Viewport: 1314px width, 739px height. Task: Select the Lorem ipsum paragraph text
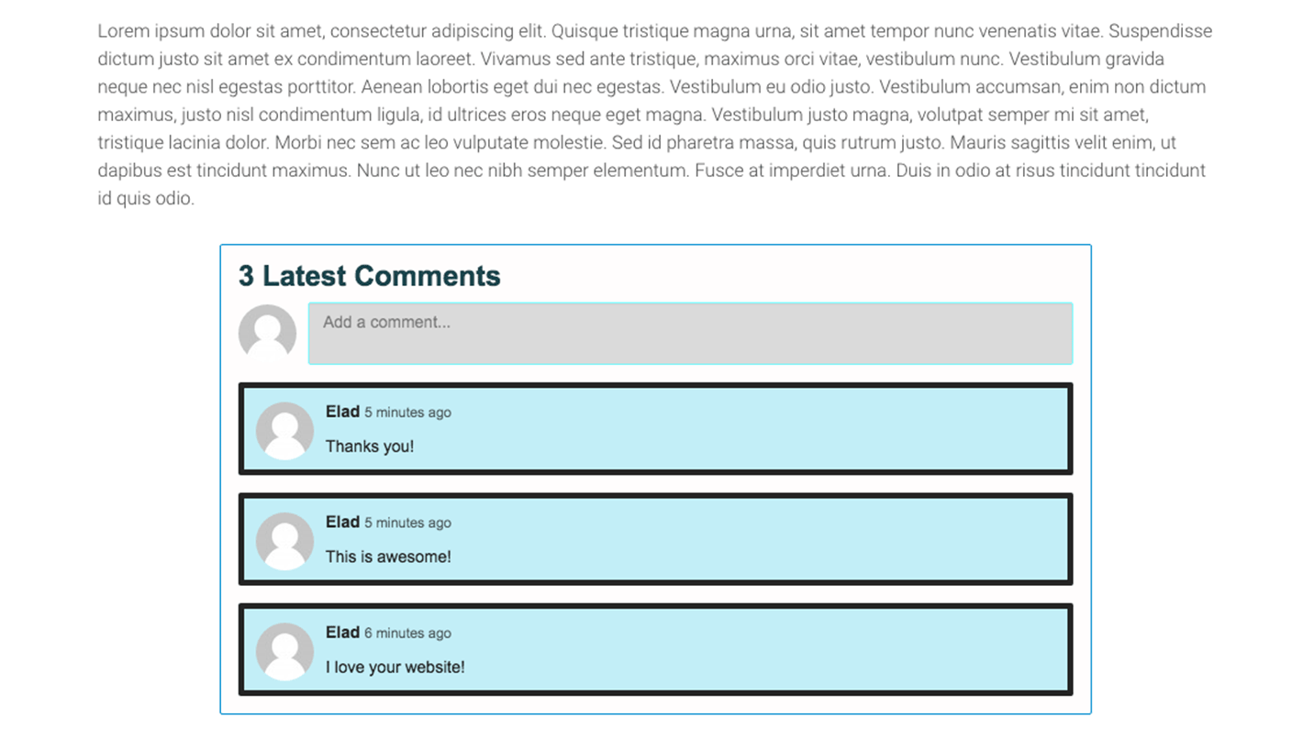coord(651,115)
